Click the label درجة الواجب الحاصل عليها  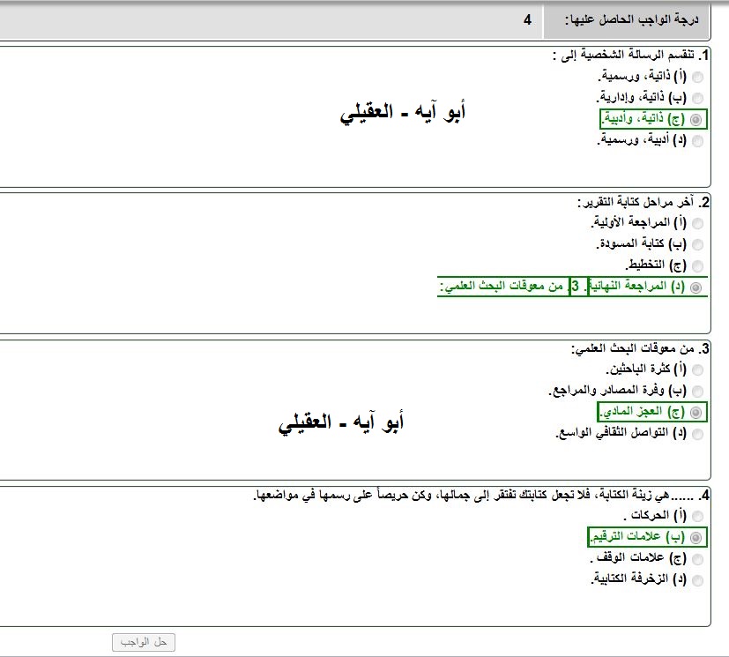pyautogui.click(x=631, y=20)
